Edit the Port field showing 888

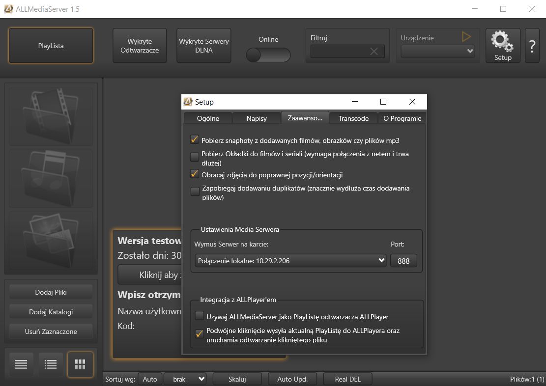(403, 261)
